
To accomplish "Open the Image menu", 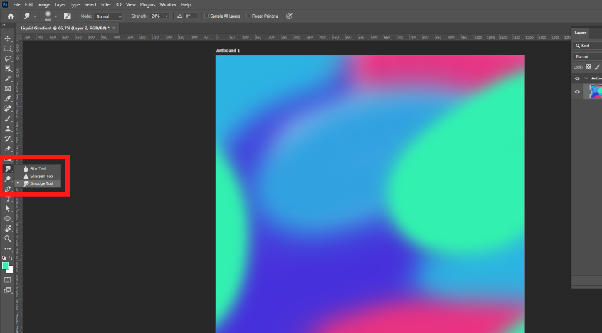I will point(43,4).
